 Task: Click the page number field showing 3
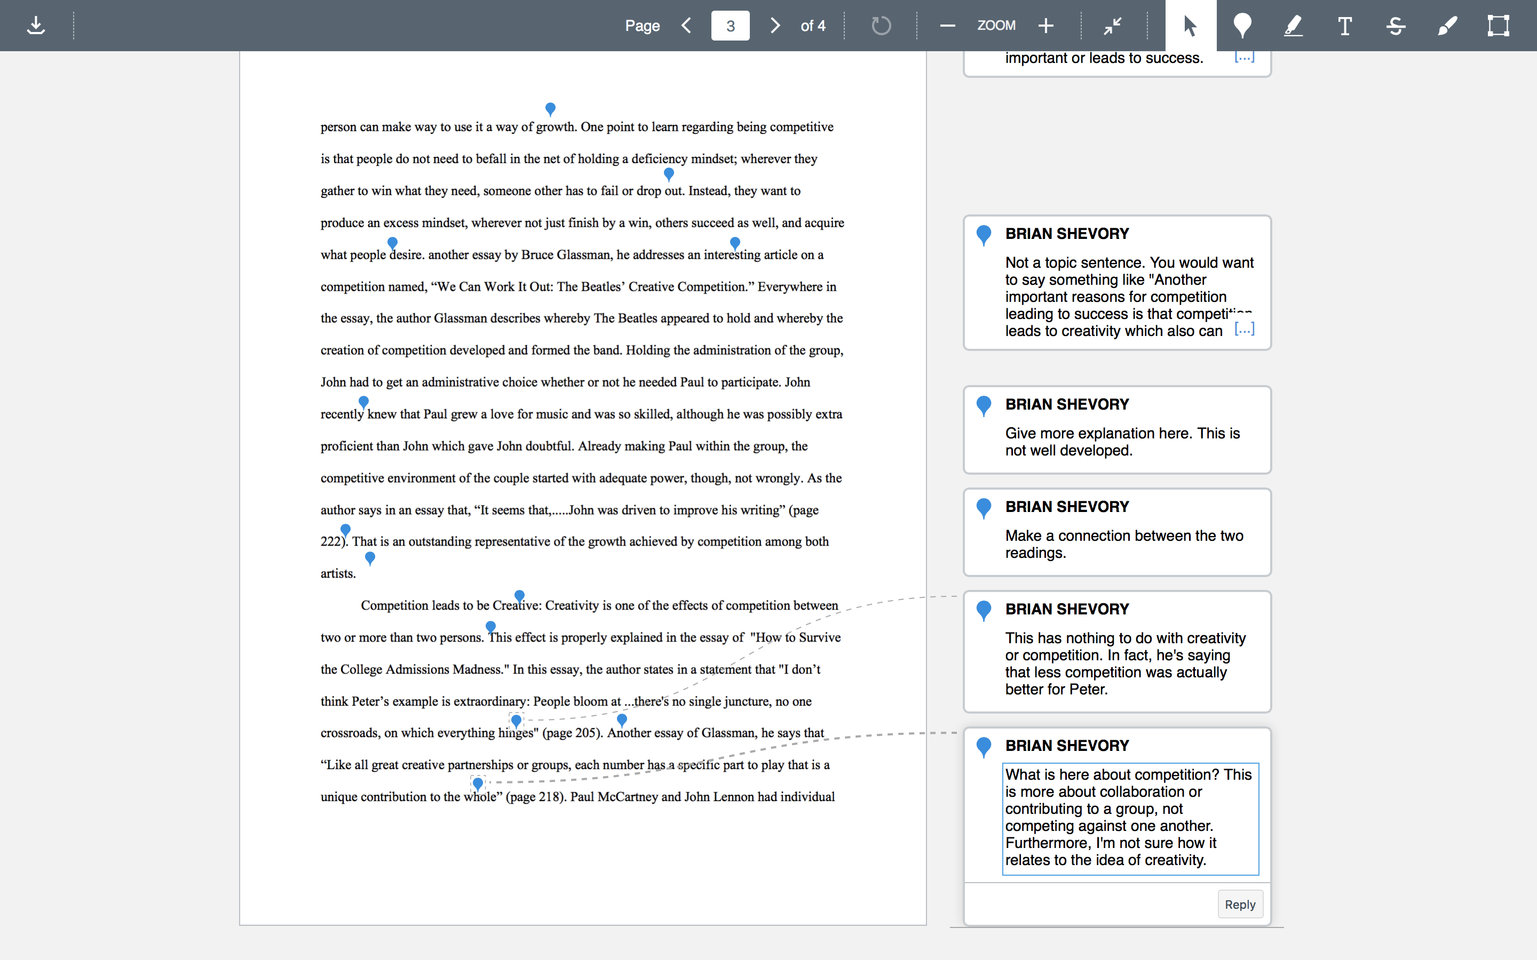731,26
